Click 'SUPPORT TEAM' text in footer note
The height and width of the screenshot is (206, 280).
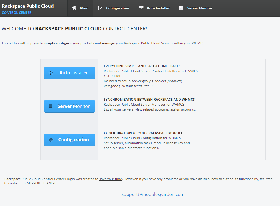pyautogui.click(x=39, y=183)
